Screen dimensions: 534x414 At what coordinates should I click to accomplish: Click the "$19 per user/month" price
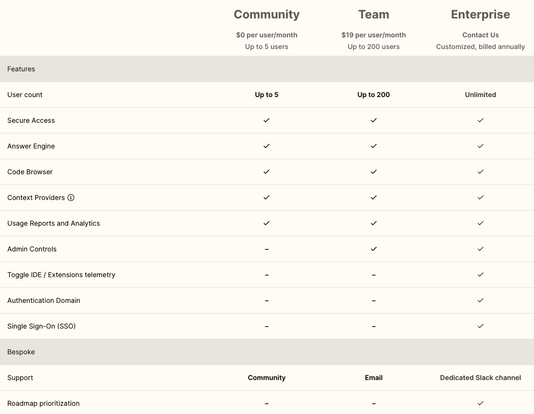374,35
